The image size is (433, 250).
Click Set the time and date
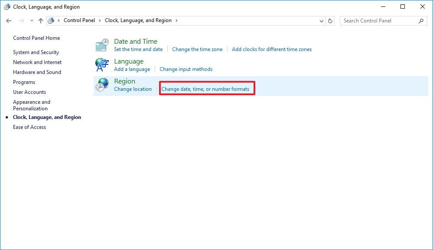138,49
